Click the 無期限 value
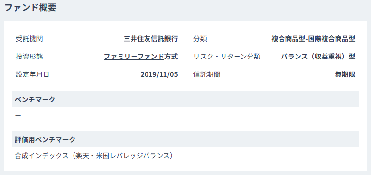 coord(345,74)
